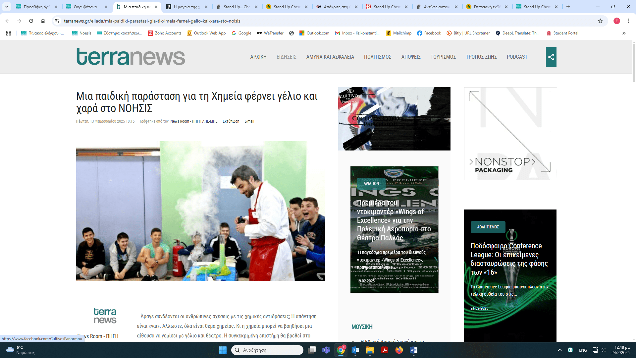This screenshot has height=358, width=636.
Task: Open Adobe Acrobat from taskbar
Action: point(384,350)
